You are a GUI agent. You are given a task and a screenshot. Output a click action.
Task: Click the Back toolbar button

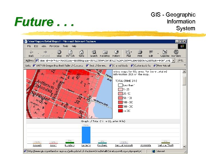[x=31, y=54]
